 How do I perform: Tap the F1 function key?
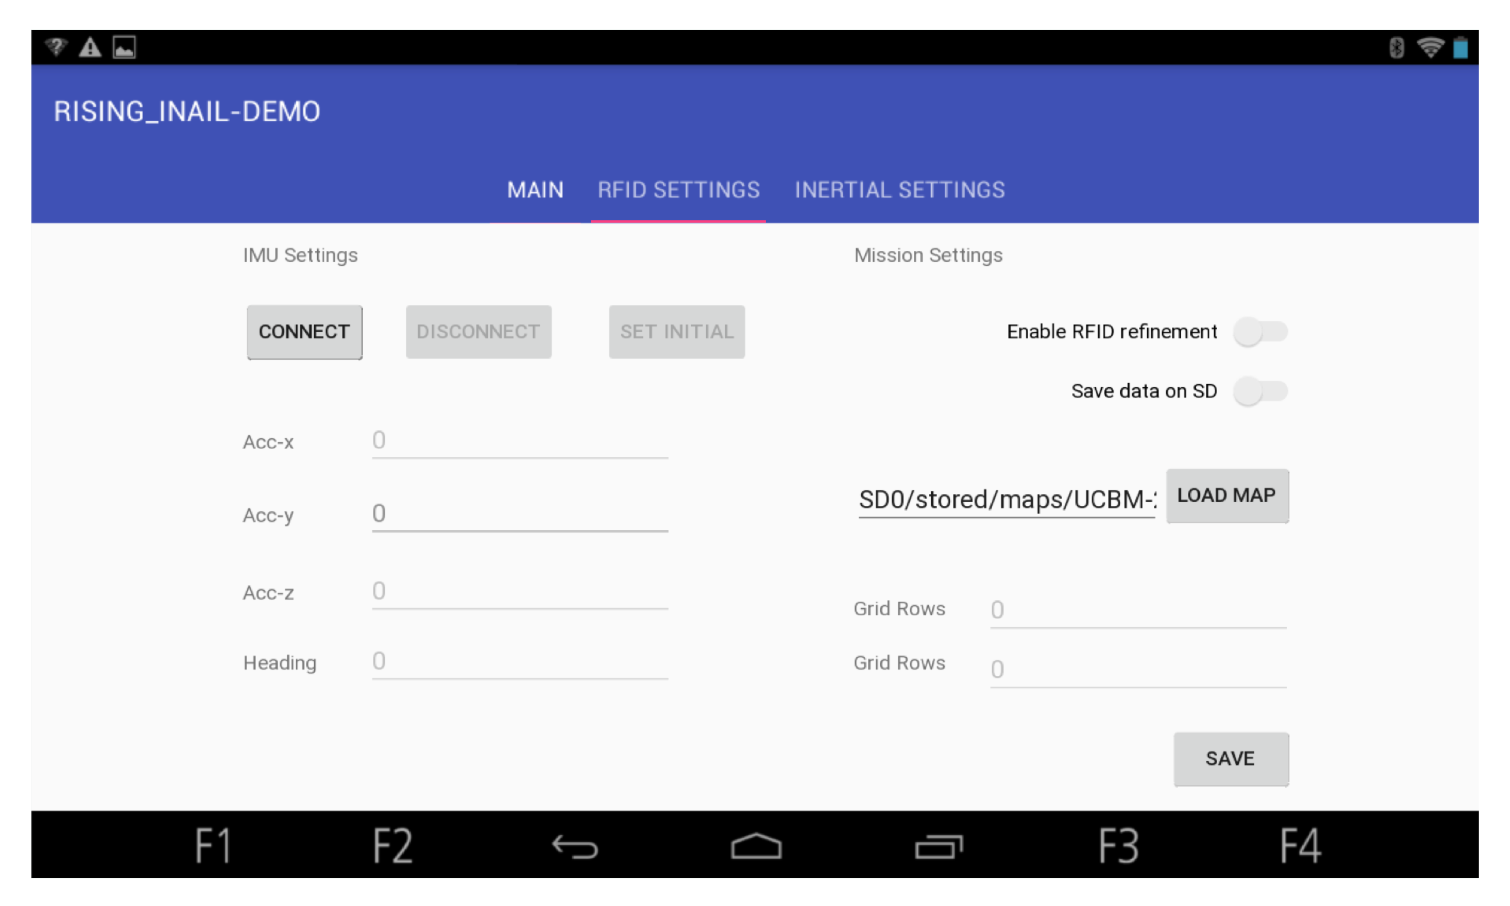click(x=212, y=845)
